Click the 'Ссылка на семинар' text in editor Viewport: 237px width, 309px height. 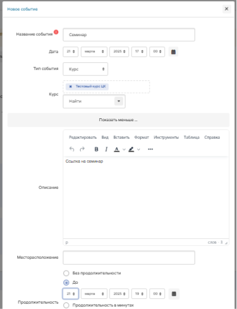pyautogui.click(x=84, y=161)
